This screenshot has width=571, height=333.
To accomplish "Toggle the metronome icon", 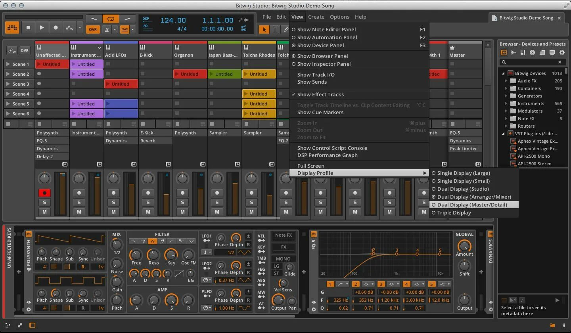I will tap(107, 29).
